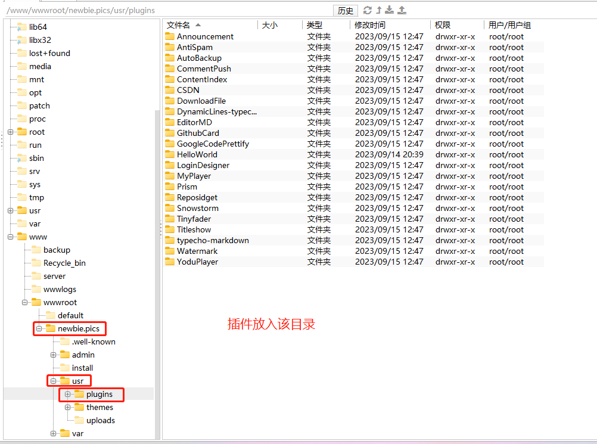Viewport: 597px width, 444px height.
Task: Select the libx32 symlink folder icon
Action: pos(21,40)
